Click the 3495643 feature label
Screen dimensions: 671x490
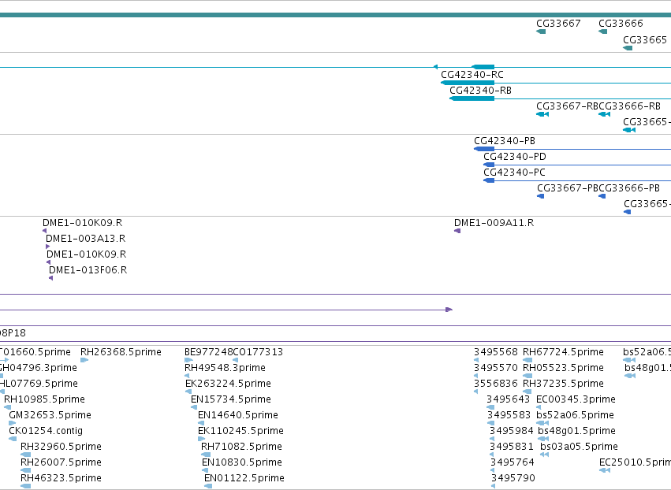coord(509,399)
